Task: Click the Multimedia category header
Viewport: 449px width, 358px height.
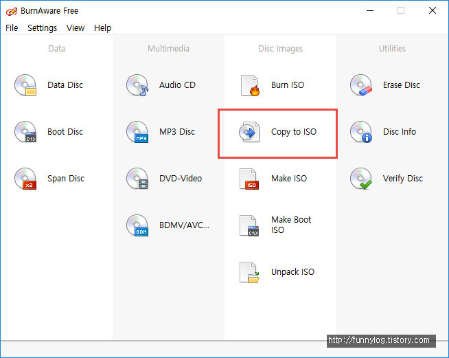Action: pyautogui.click(x=168, y=48)
